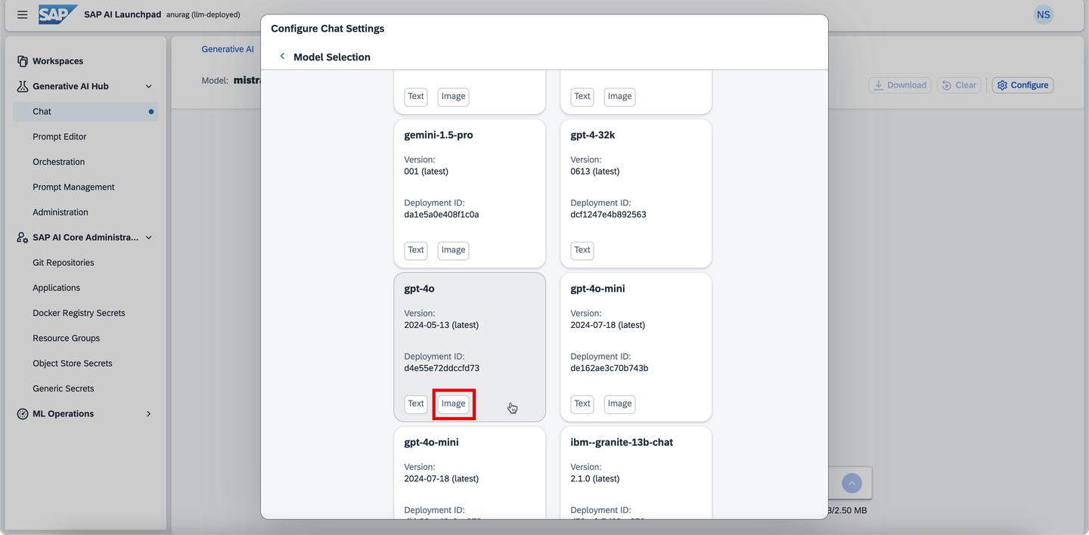Viewport: 1089px width, 535px height.
Task: Click version "0613 (latest)" on the gpt-4-32k card
Action: 595,172
